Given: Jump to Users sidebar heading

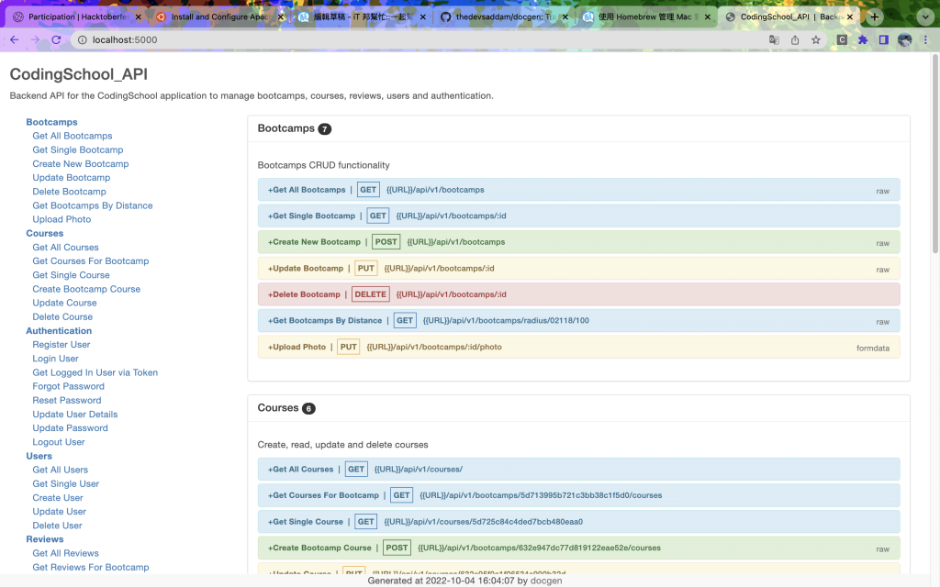Looking at the screenshot, I should [39, 456].
